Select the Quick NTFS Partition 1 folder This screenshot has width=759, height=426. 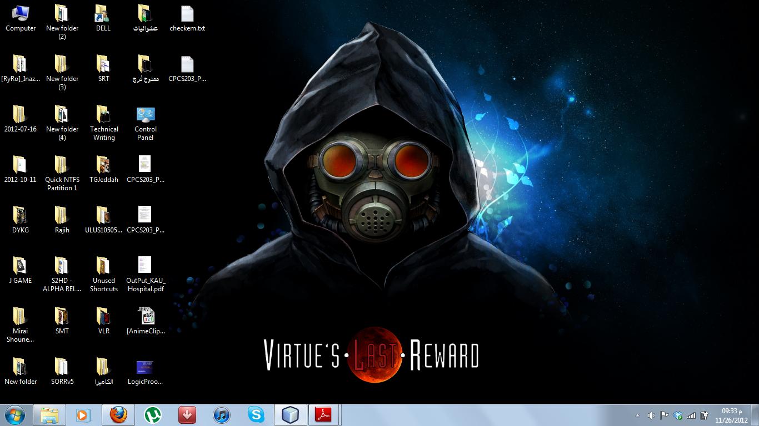point(62,174)
